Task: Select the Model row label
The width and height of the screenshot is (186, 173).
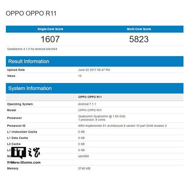Action: 11,110
